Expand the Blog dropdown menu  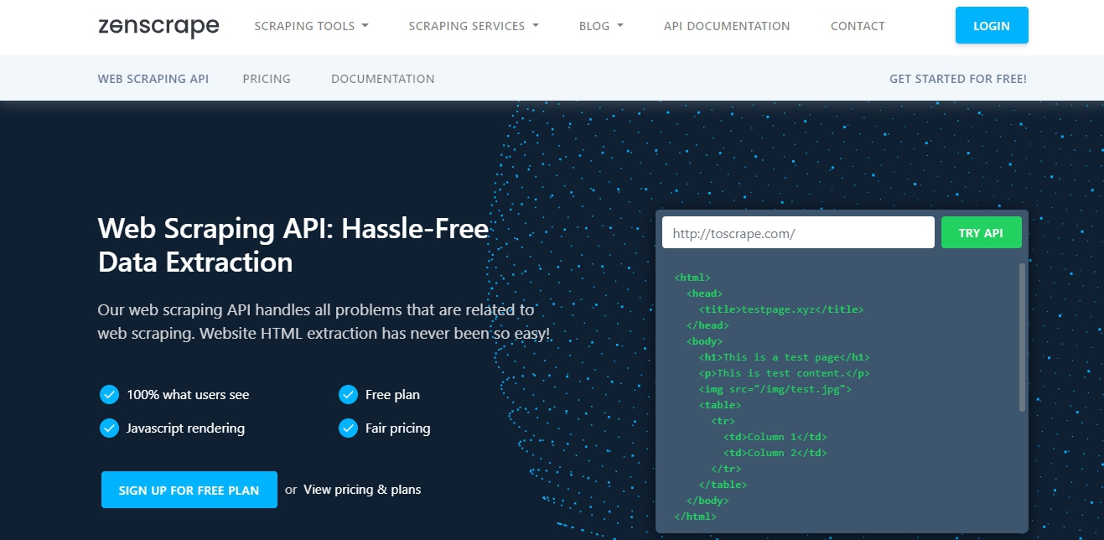pos(601,26)
